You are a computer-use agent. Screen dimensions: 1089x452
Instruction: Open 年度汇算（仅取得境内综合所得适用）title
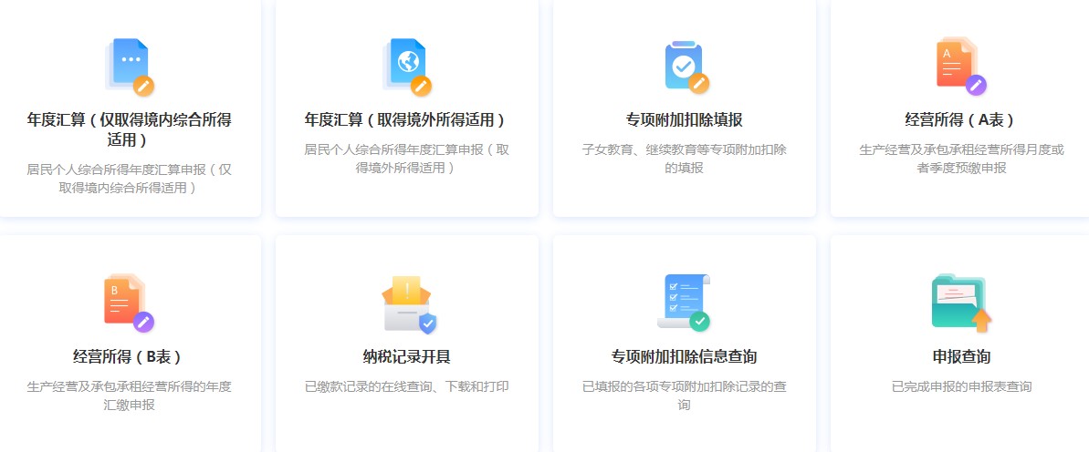click(130, 129)
